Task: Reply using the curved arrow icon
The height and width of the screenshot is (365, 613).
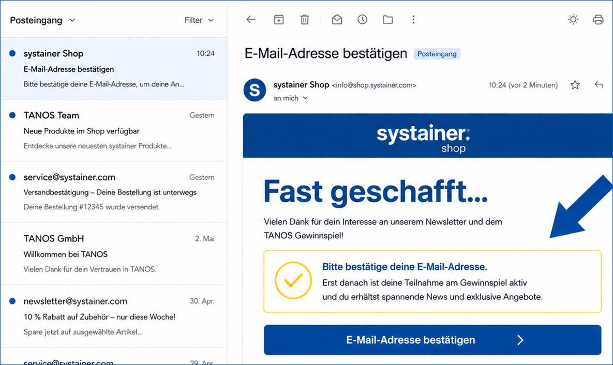Action: [x=599, y=84]
